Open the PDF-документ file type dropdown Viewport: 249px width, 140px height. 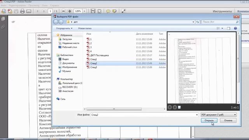(x=219, y=115)
